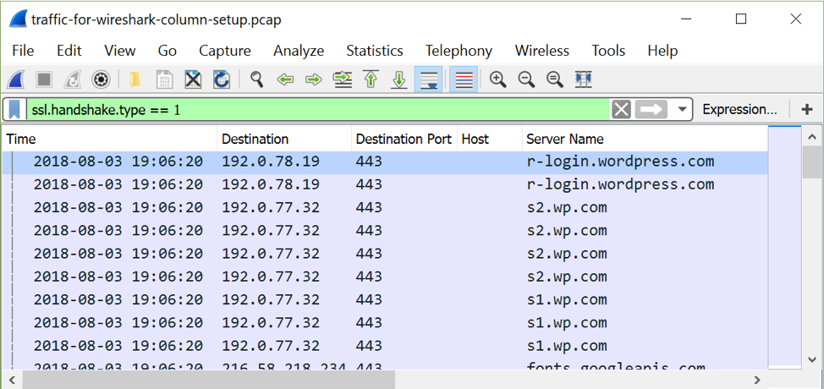Image resolution: width=824 pixels, height=389 pixels.
Task: Open the filter bookmark menu
Action: point(15,109)
